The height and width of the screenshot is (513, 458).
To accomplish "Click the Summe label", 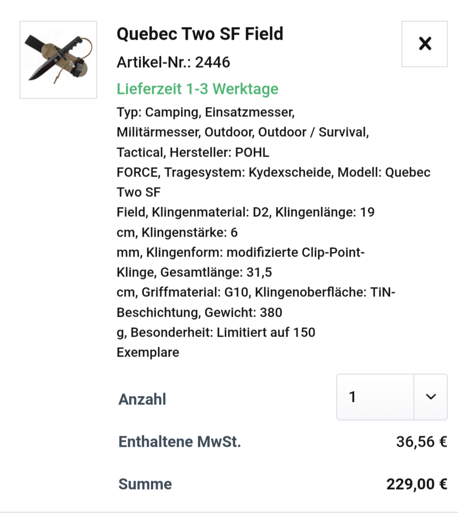I will point(145,484).
